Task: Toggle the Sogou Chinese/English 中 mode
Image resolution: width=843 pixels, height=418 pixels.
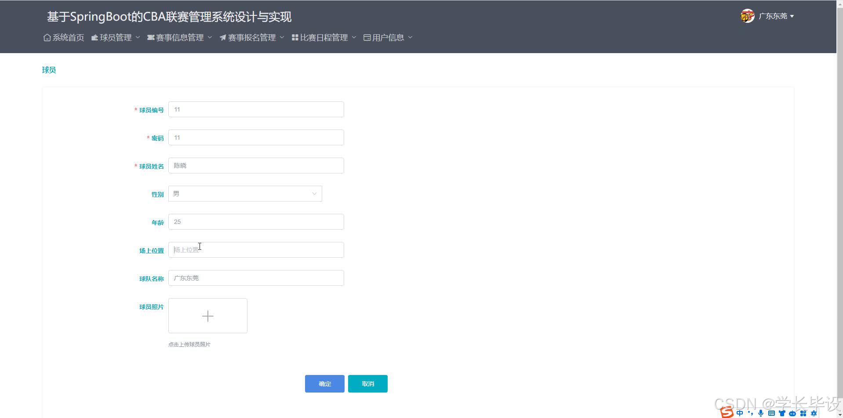Action: tap(740, 413)
